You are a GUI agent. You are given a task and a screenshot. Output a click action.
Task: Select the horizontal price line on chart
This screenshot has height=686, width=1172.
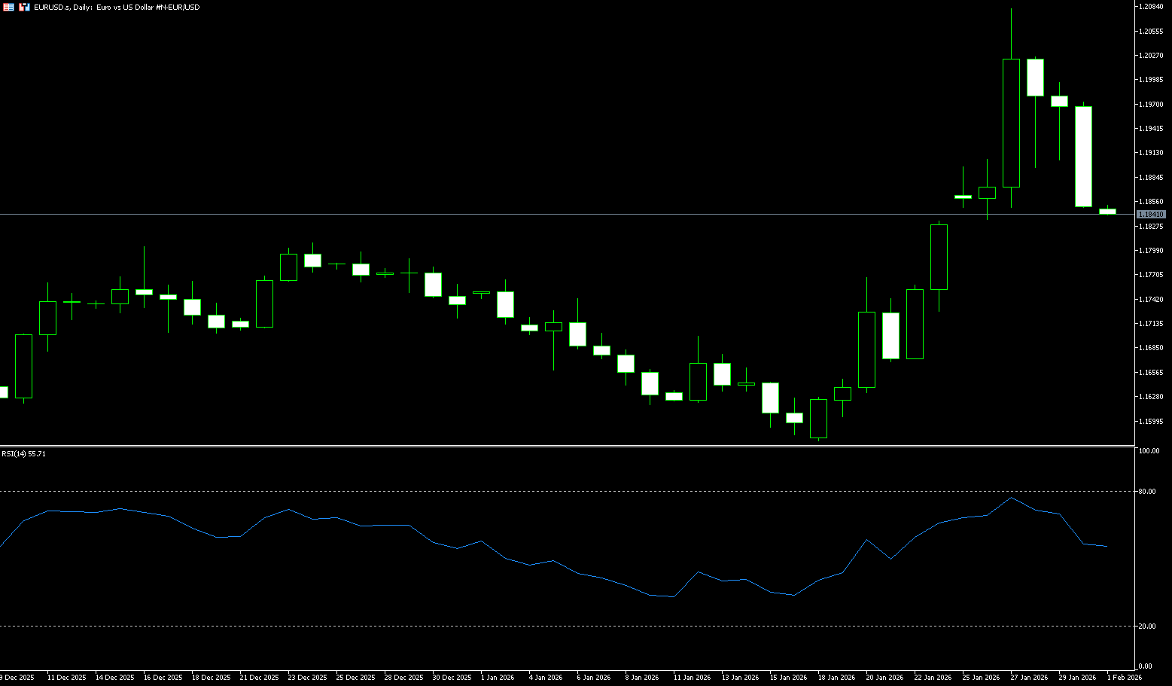click(x=527, y=215)
